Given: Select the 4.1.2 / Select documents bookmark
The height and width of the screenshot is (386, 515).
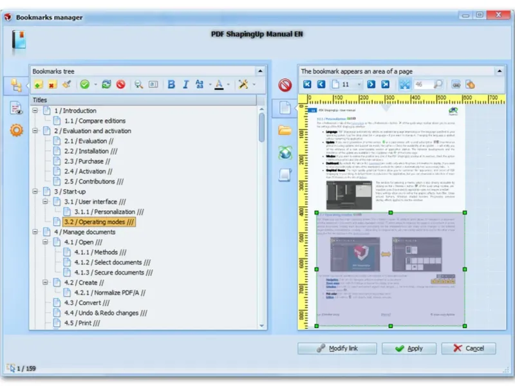Looking at the screenshot, I should (x=112, y=262).
